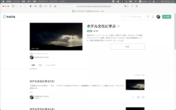The height and width of the screenshot is (110, 176).
Task: Select the ハッシュタグ tab
Action: tap(50, 65)
